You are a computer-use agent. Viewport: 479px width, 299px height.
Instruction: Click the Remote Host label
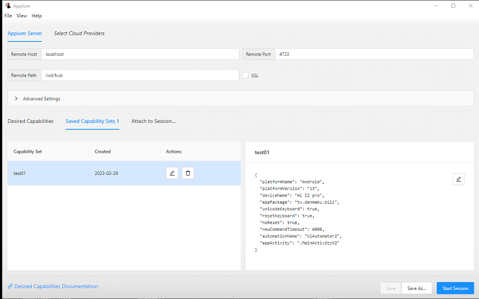pyautogui.click(x=24, y=54)
